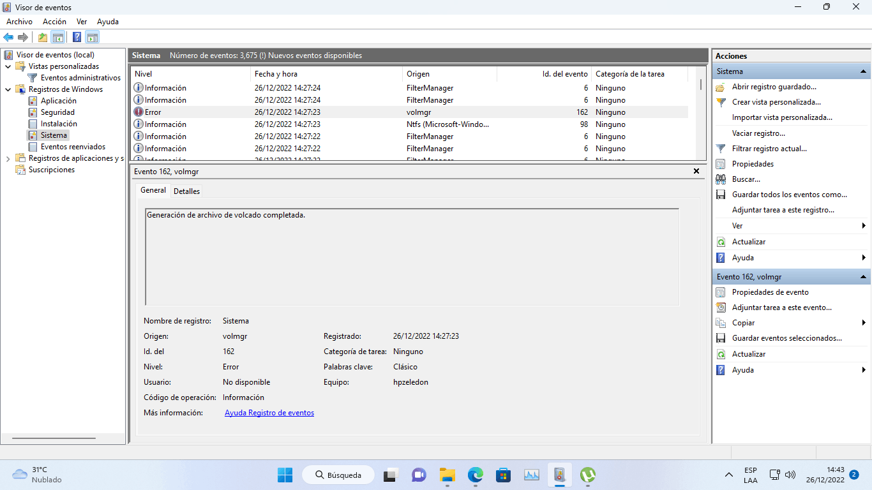
Task: Click the Buscar binoculars icon
Action: [x=721, y=179]
